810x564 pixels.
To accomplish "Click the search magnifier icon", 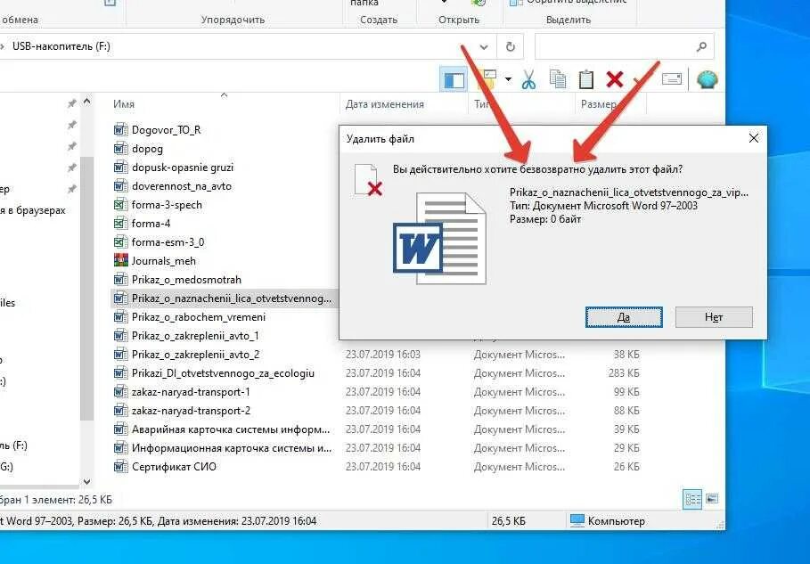I will [x=701, y=47].
